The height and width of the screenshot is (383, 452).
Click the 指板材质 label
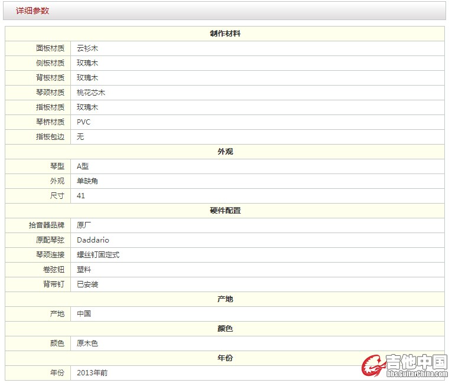pos(50,107)
